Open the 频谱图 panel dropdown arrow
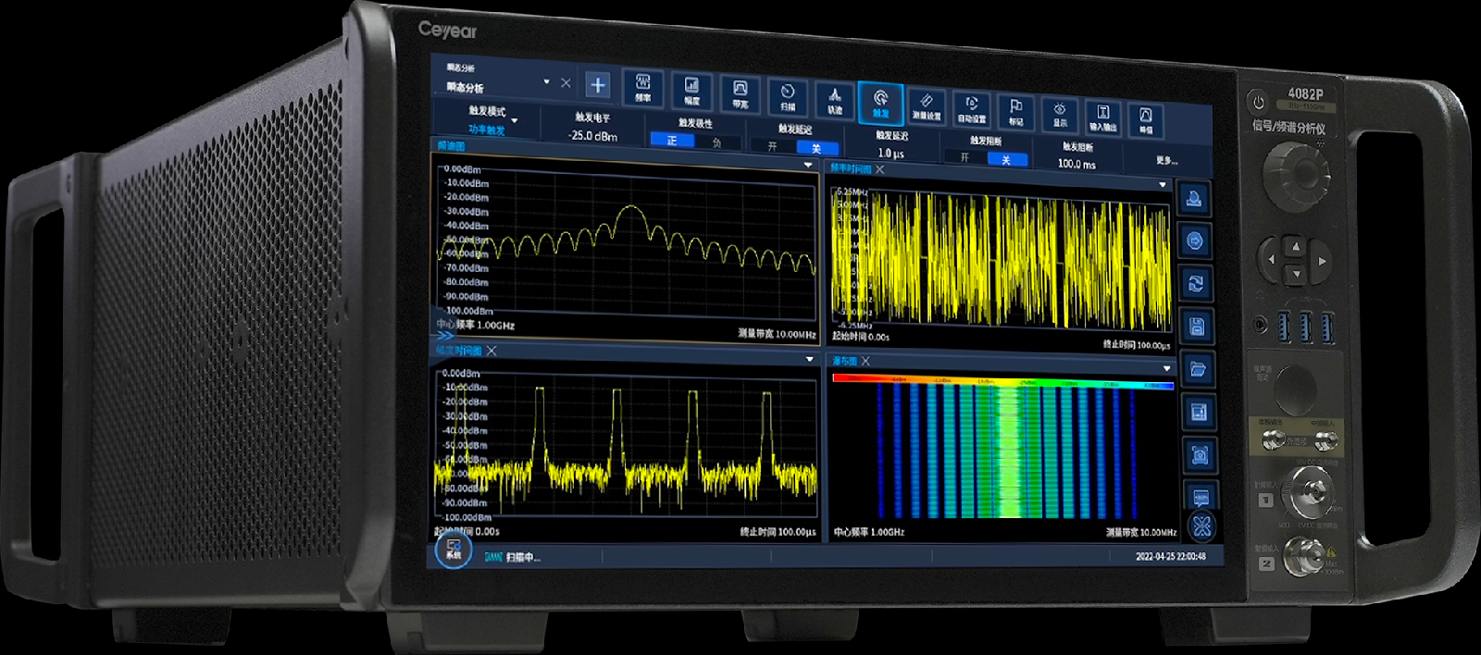The height and width of the screenshot is (655, 1481). click(x=808, y=166)
